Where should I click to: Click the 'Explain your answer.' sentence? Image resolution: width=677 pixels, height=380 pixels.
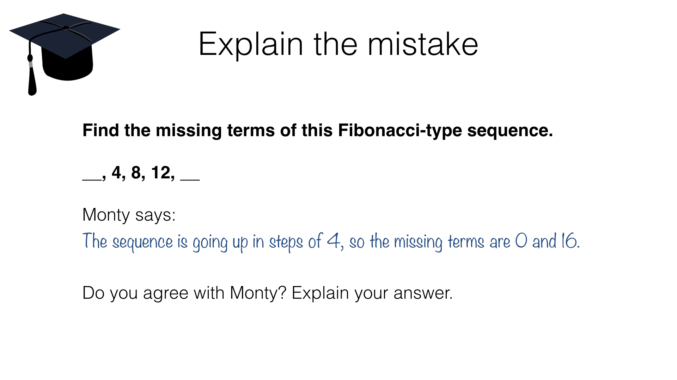point(372,293)
